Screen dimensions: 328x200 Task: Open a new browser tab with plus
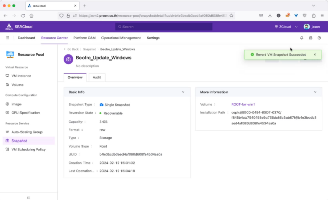[84, 6]
